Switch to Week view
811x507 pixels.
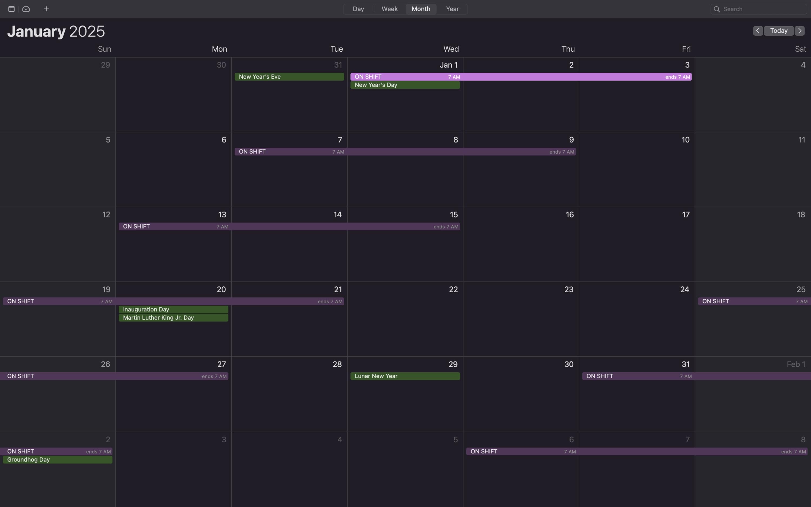pos(389,9)
